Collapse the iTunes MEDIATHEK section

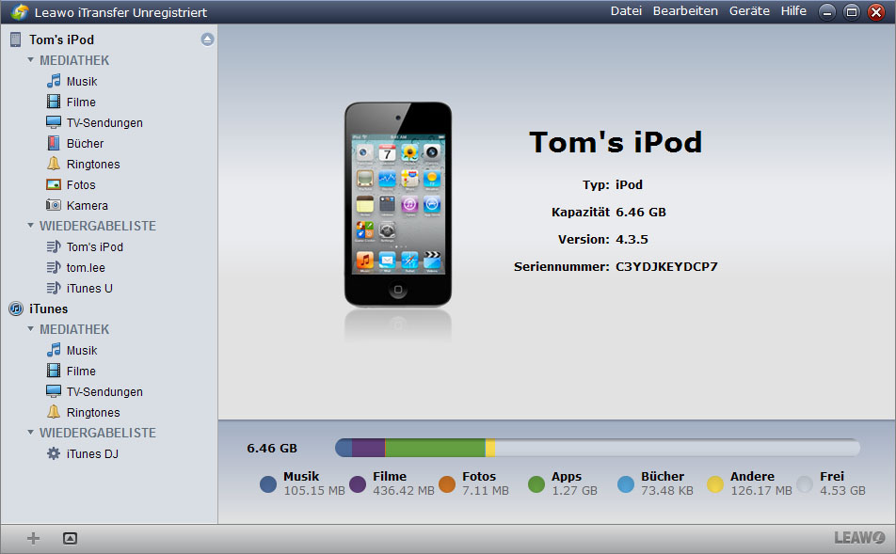(31, 329)
